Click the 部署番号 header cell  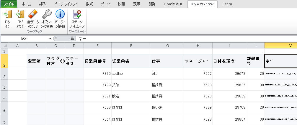(x=255, y=61)
